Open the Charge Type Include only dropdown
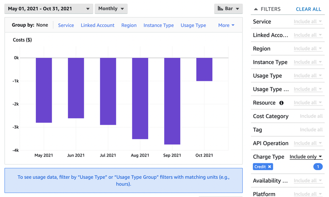329x197 pixels. coord(306,157)
